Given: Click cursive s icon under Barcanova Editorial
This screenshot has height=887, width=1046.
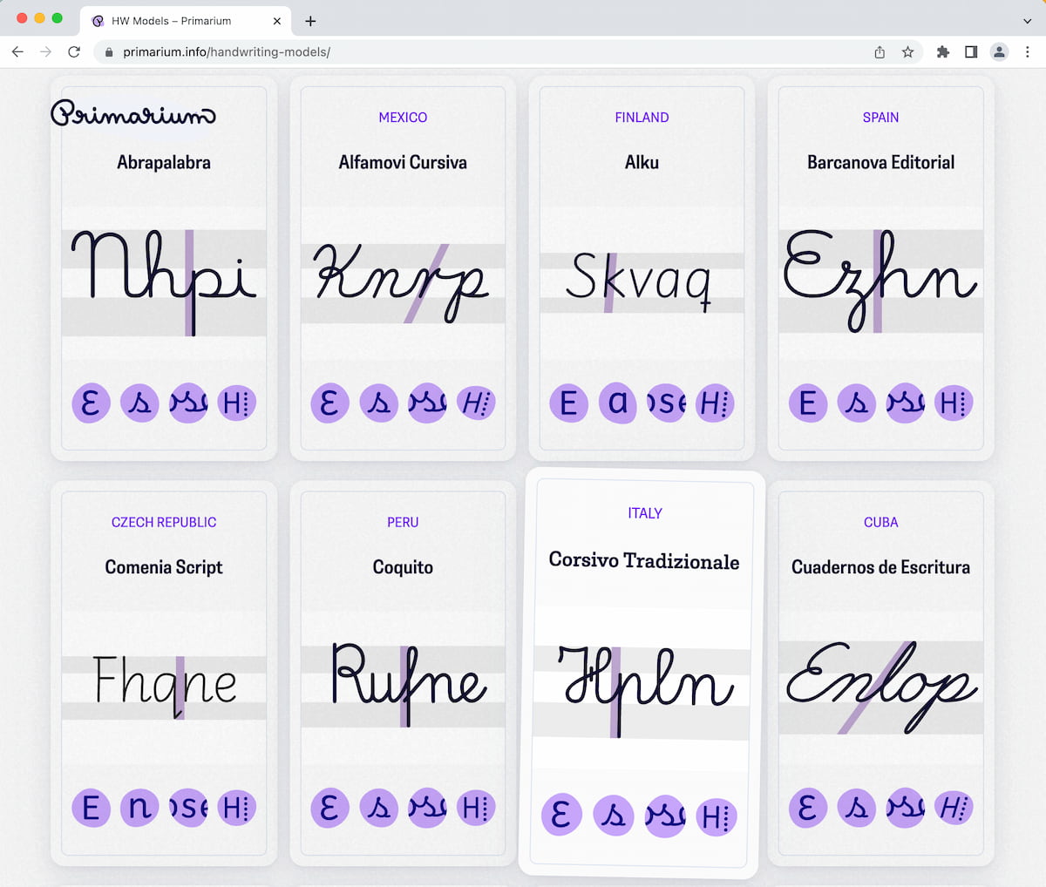Looking at the screenshot, I should pos(856,403).
